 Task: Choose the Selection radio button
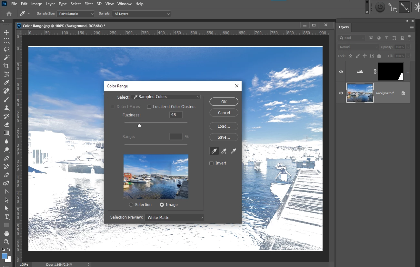click(131, 205)
